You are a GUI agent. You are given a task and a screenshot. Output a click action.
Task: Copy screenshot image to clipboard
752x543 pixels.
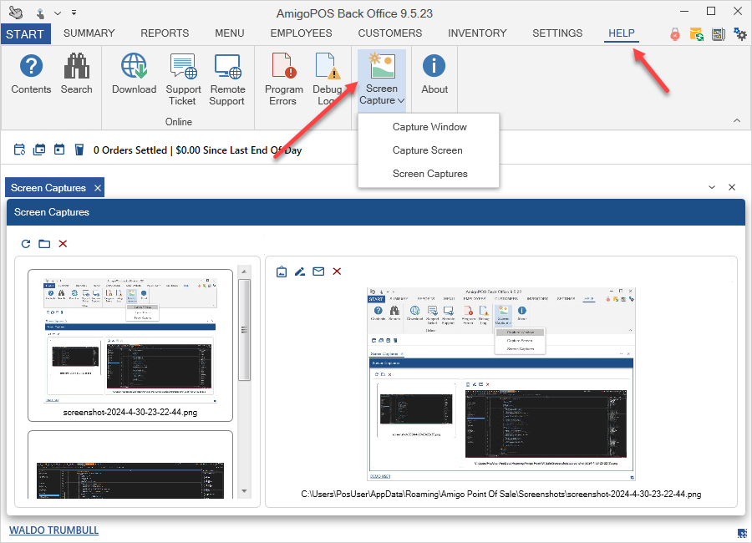point(282,271)
